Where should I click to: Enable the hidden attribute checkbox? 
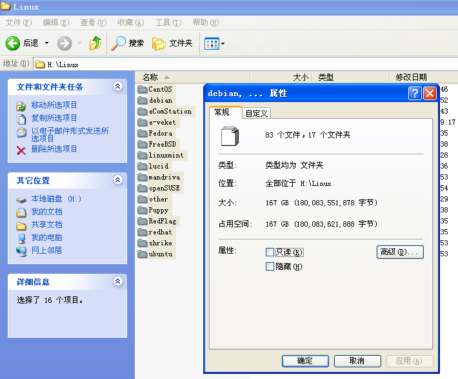click(x=270, y=267)
